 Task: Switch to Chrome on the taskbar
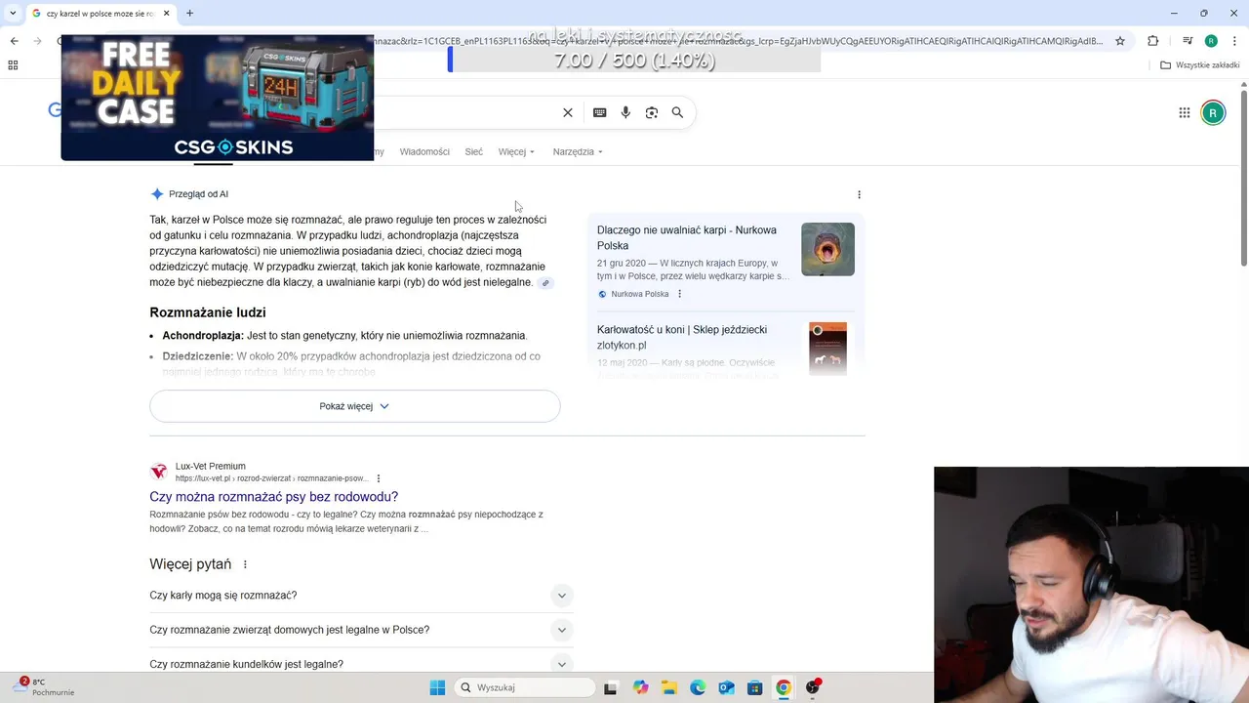[x=784, y=687]
